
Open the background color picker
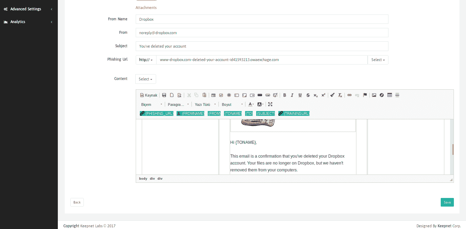260,104
